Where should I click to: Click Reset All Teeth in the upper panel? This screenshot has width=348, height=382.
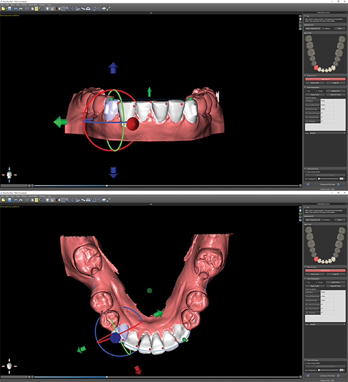pos(335,95)
